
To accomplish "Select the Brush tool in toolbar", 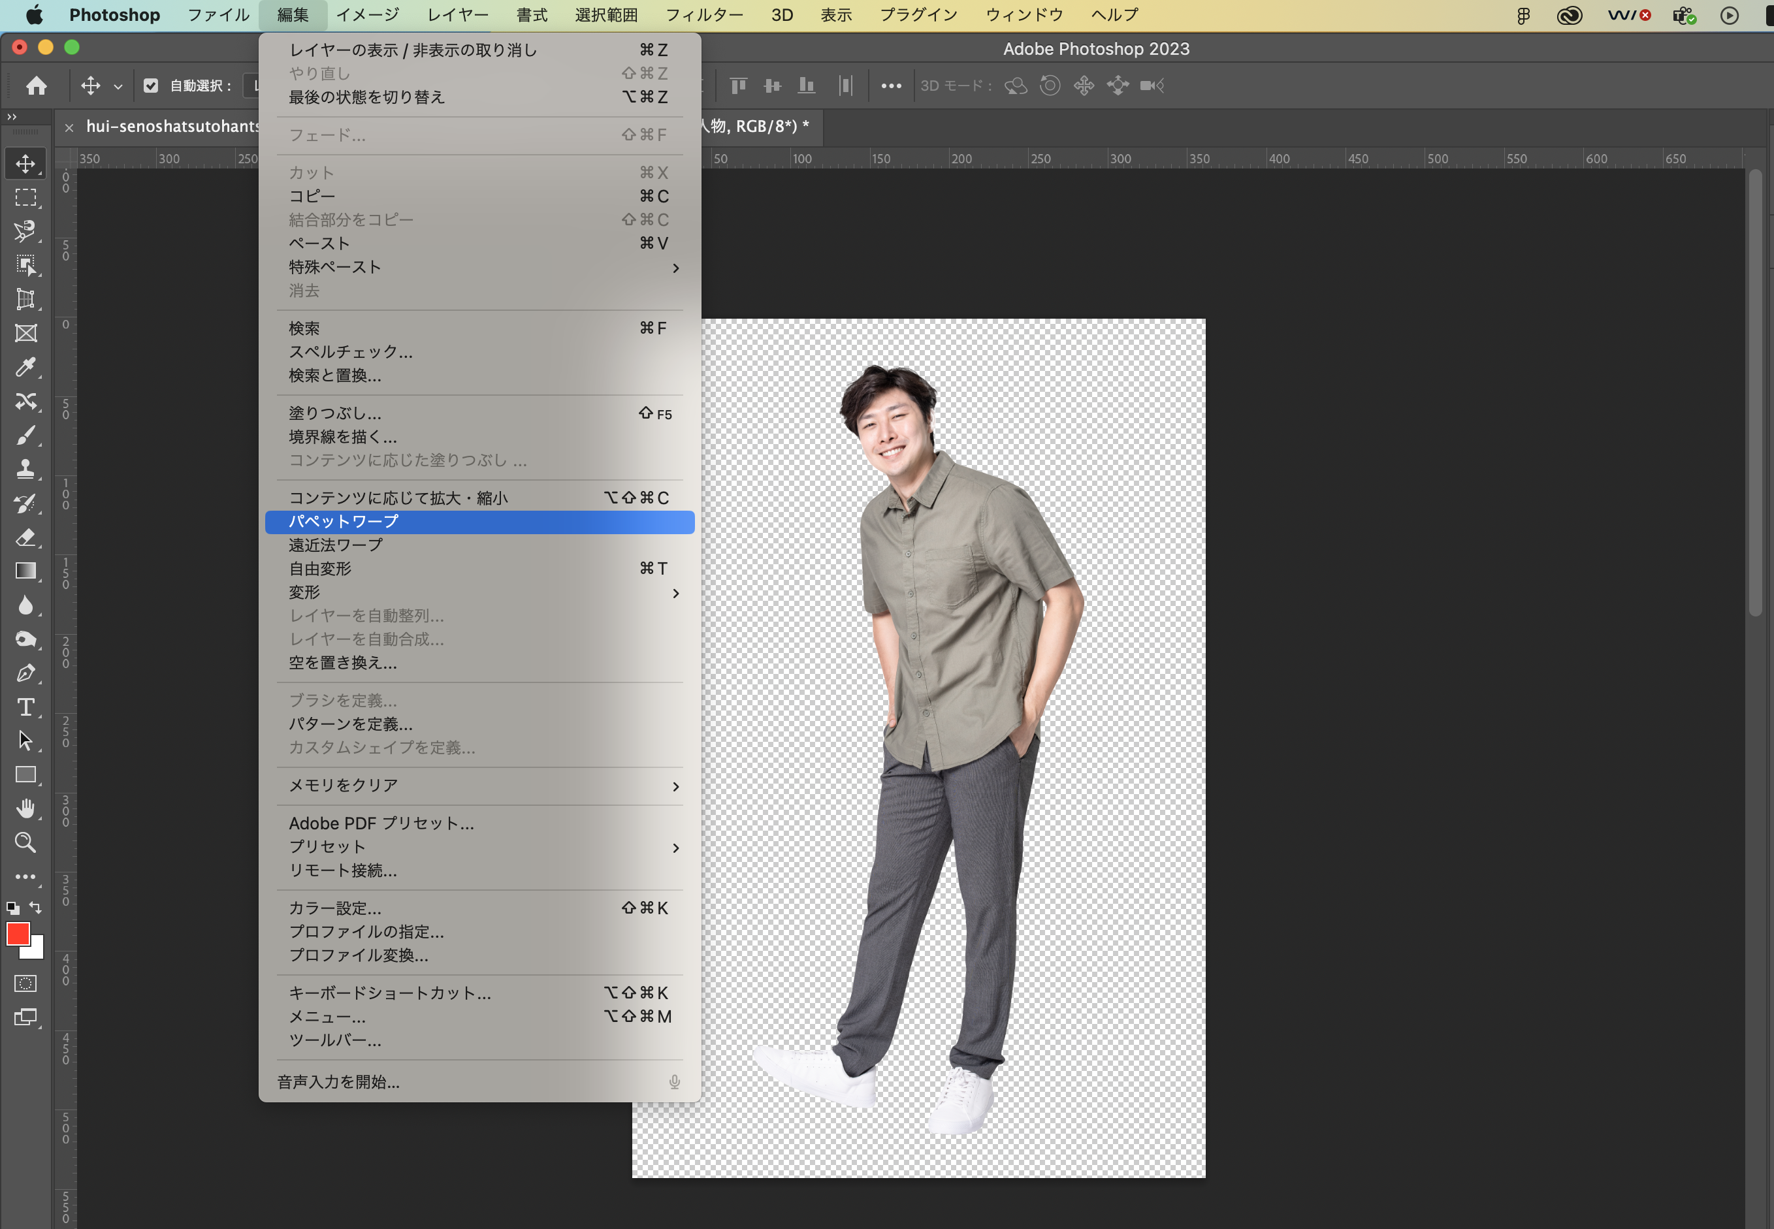I will (25, 436).
